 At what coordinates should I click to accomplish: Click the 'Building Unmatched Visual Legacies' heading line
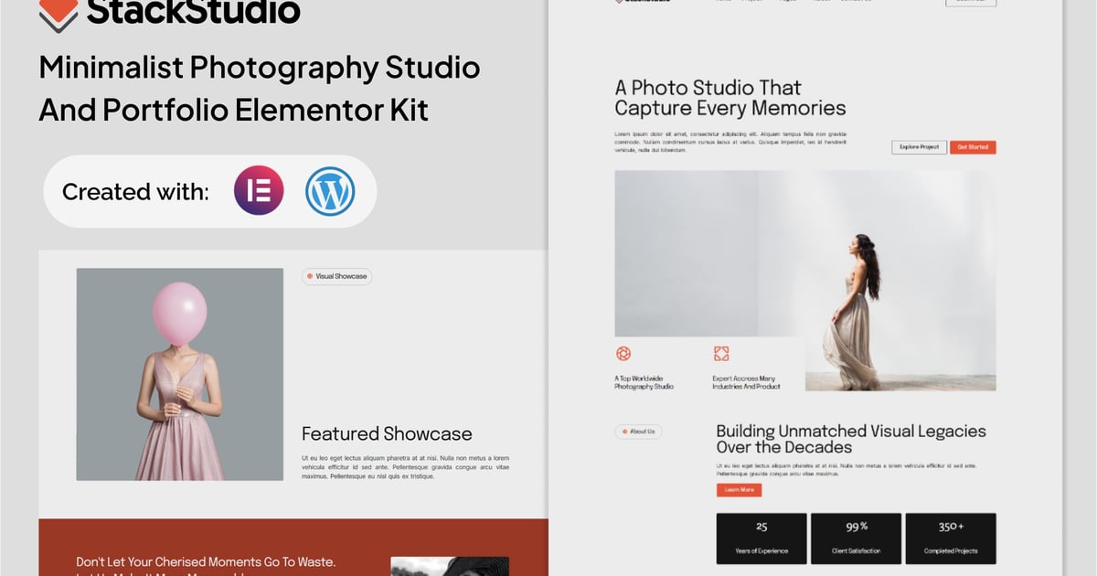tap(851, 431)
